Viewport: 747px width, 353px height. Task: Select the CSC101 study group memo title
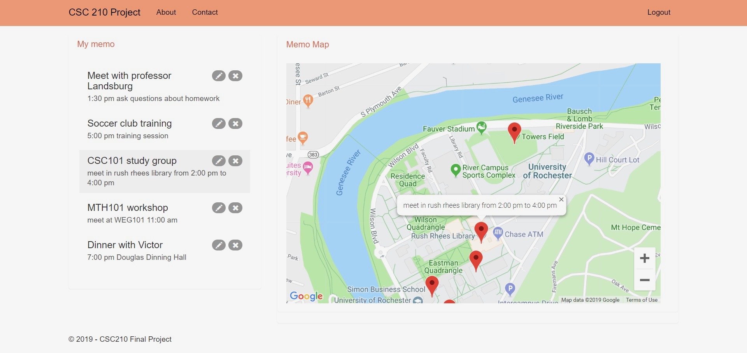click(x=132, y=161)
